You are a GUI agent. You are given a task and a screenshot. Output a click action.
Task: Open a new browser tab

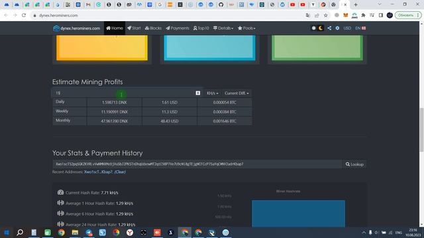[356, 5]
